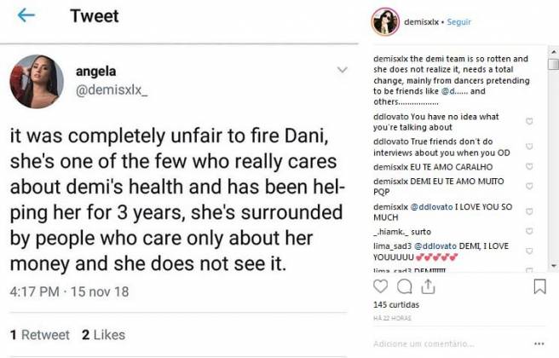The image size is (559, 358).
Task: Like the 'EU TE AMO CARALHO' comment
Action: click(x=530, y=168)
